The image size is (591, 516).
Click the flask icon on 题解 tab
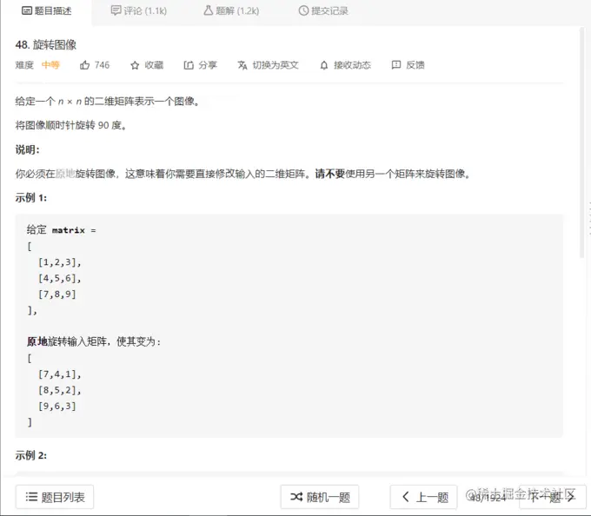coord(208,10)
